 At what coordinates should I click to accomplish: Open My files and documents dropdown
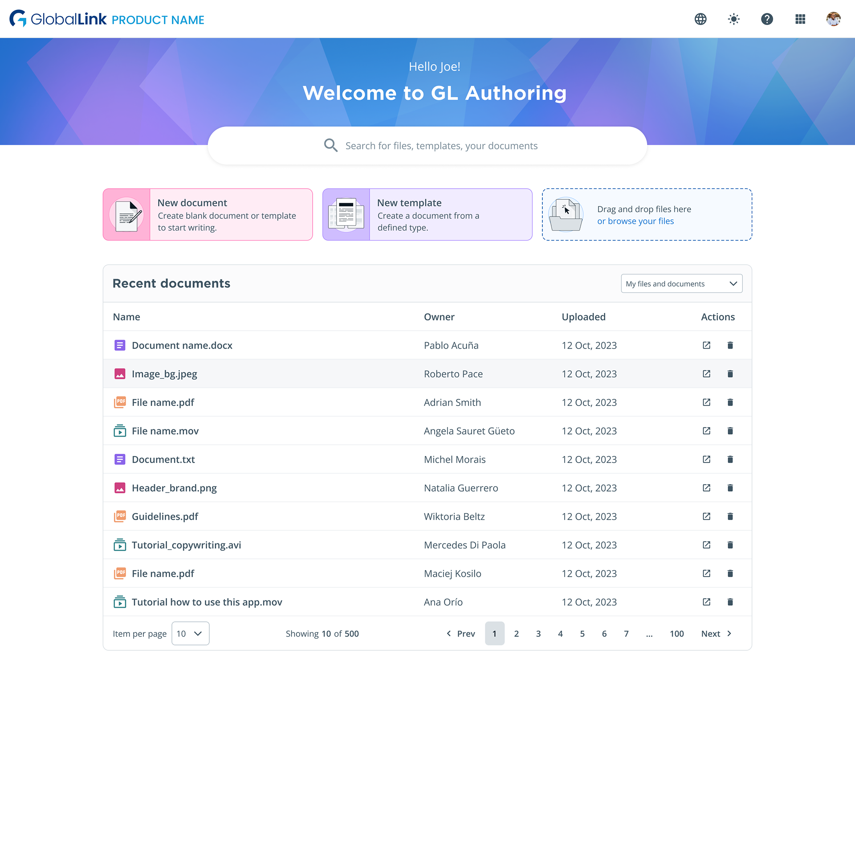click(681, 283)
